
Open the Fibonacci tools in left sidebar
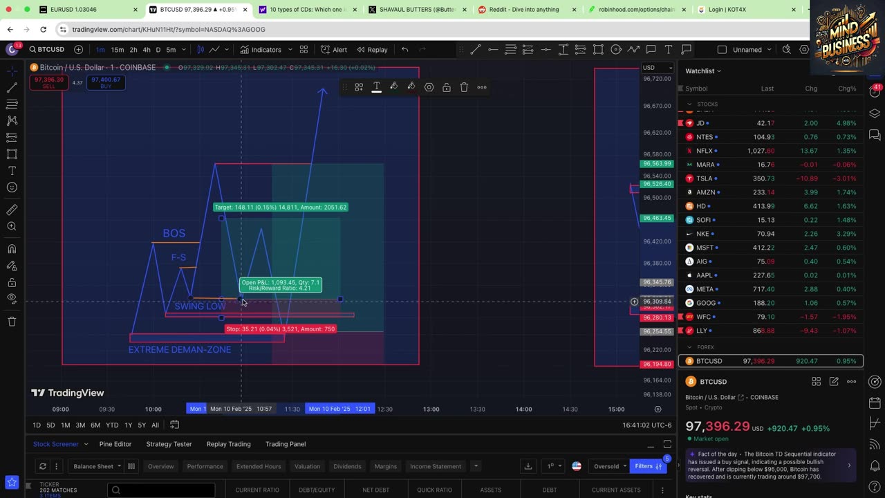coord(12,104)
